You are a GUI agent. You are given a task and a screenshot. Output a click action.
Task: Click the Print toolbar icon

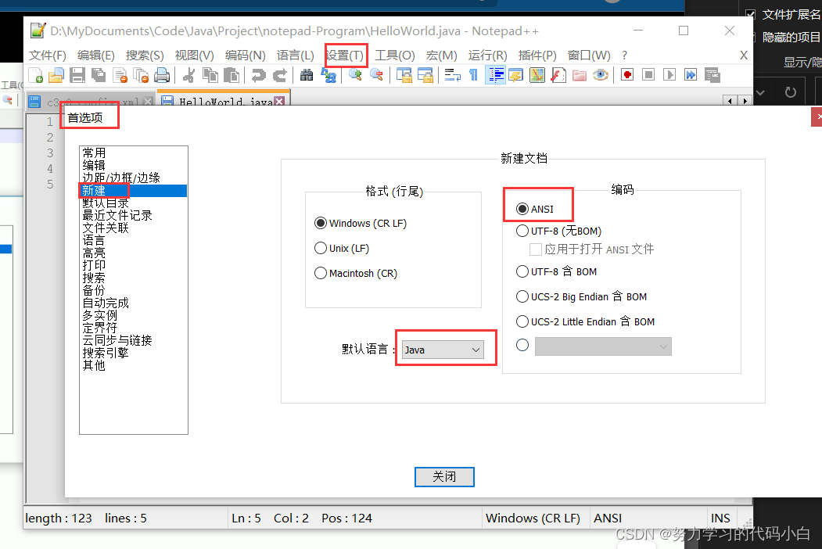162,76
